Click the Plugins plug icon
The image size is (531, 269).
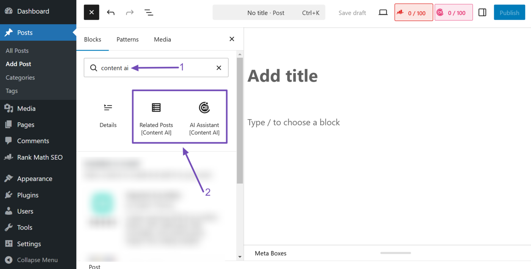click(9, 195)
